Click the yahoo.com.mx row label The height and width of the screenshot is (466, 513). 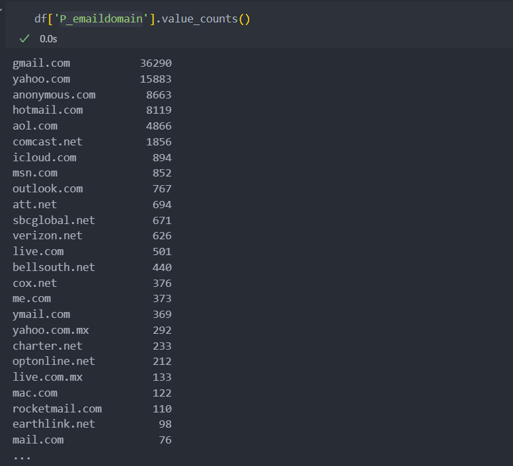coord(51,330)
